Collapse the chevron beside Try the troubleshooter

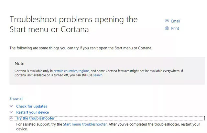click(x=11, y=118)
